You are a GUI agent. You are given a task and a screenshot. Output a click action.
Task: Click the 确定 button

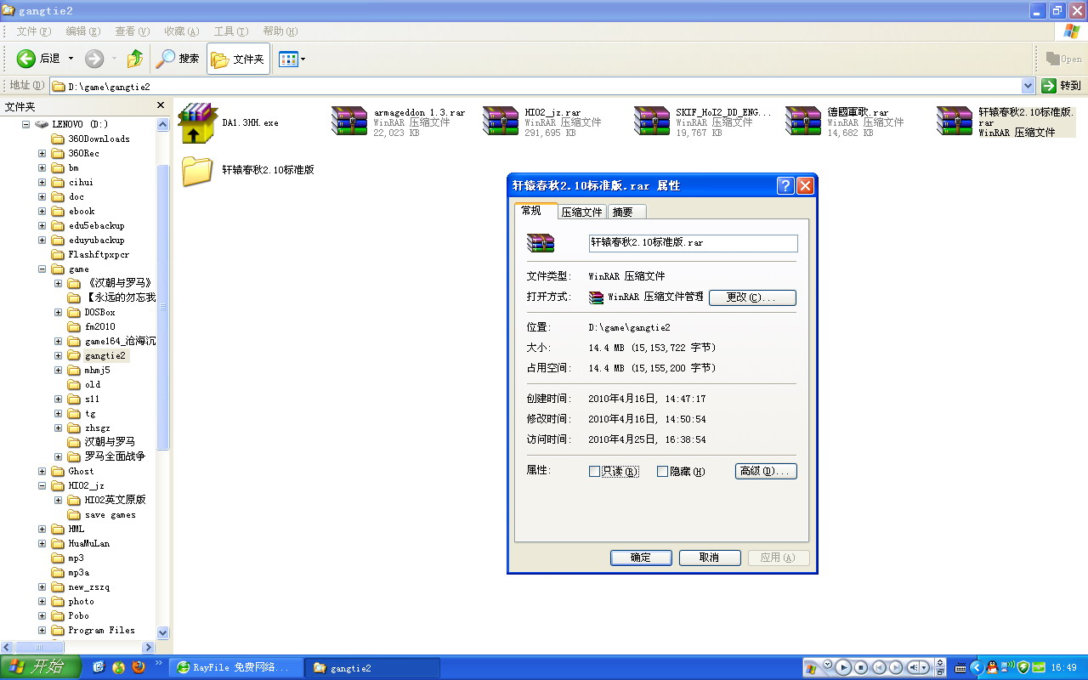[641, 558]
